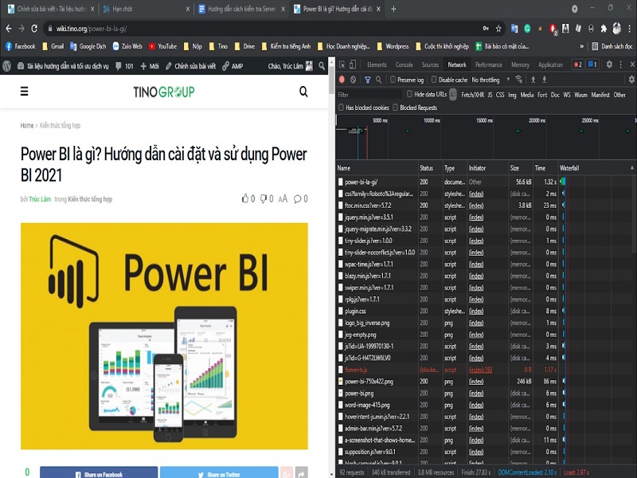Viewport: 637px width, 478px height.
Task: Check Has blocked cookies
Action: pyautogui.click(x=342, y=108)
